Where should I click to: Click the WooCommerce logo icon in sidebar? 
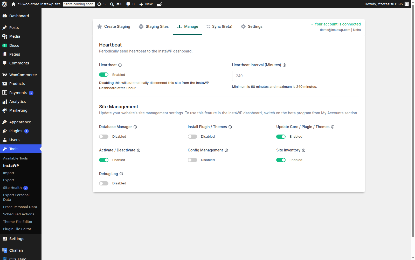tap(5, 75)
